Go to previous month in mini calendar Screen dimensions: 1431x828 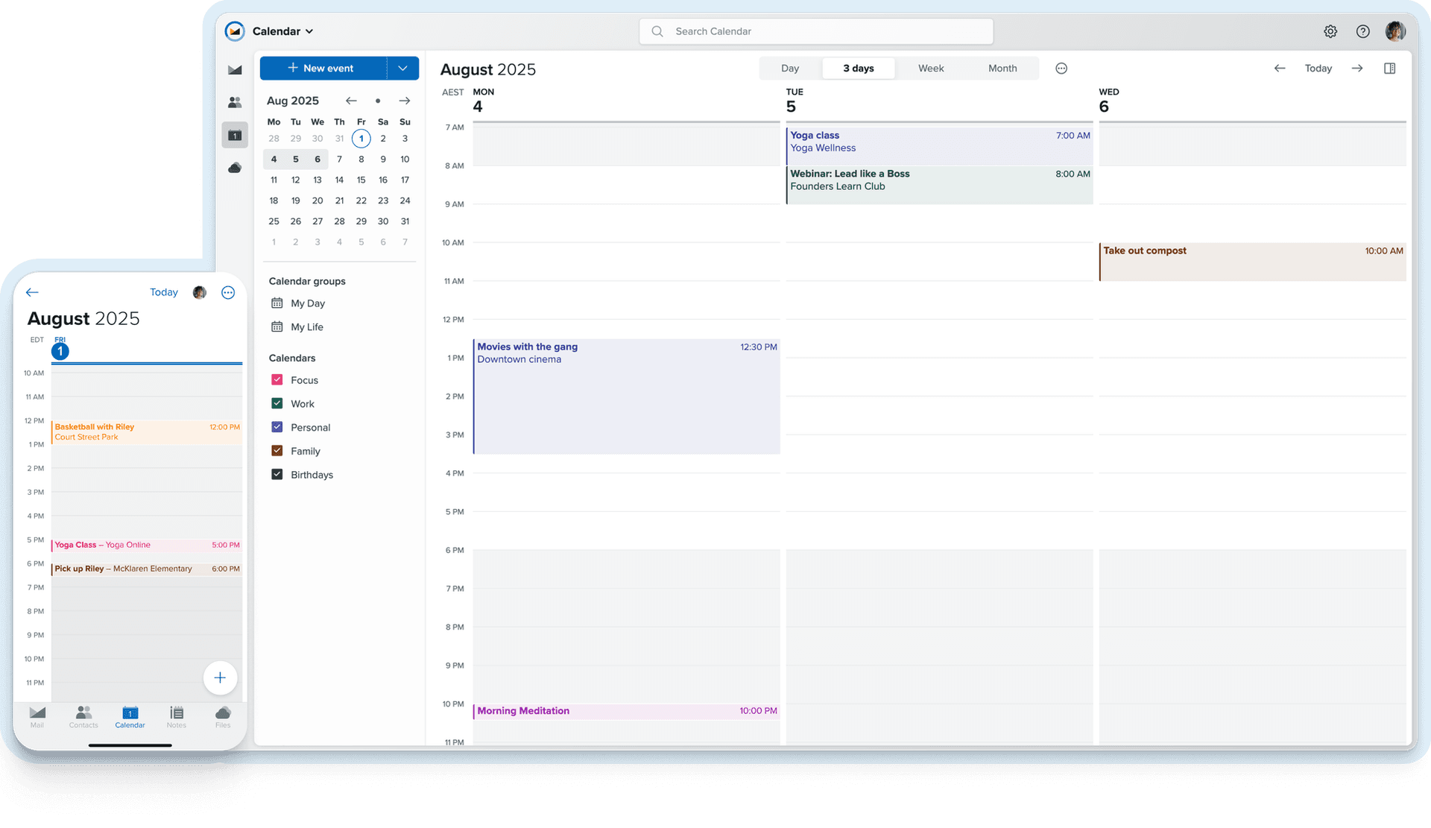(351, 101)
